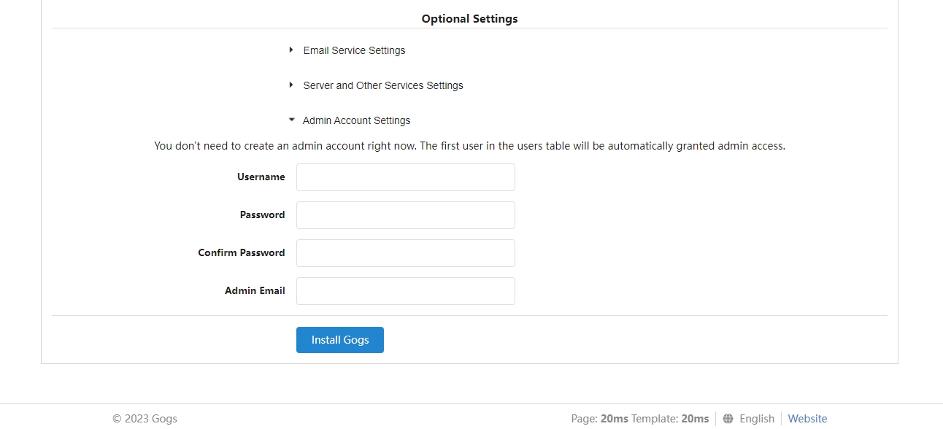This screenshot has width=943, height=429.
Task: Focus the Username input field
Action: click(x=405, y=177)
